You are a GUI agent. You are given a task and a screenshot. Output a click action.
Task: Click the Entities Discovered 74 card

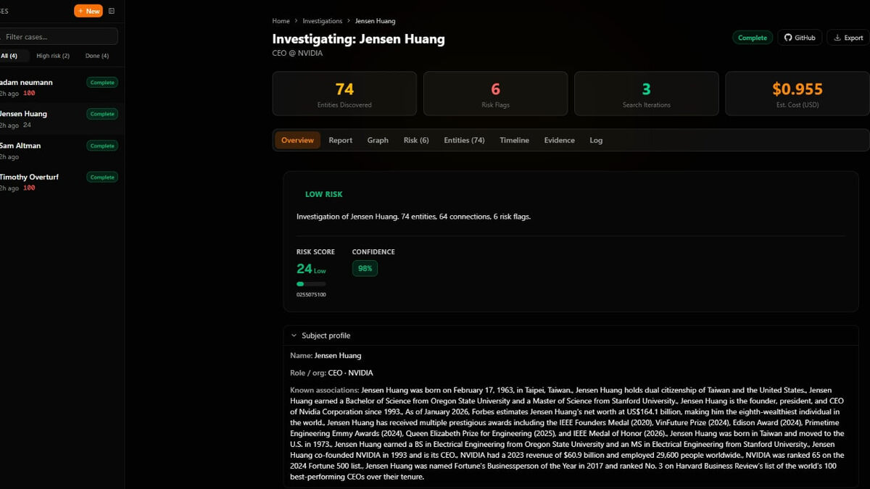click(x=344, y=93)
